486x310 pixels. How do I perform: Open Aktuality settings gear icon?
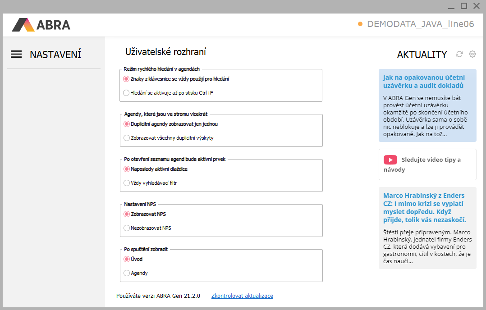pyautogui.click(x=472, y=54)
